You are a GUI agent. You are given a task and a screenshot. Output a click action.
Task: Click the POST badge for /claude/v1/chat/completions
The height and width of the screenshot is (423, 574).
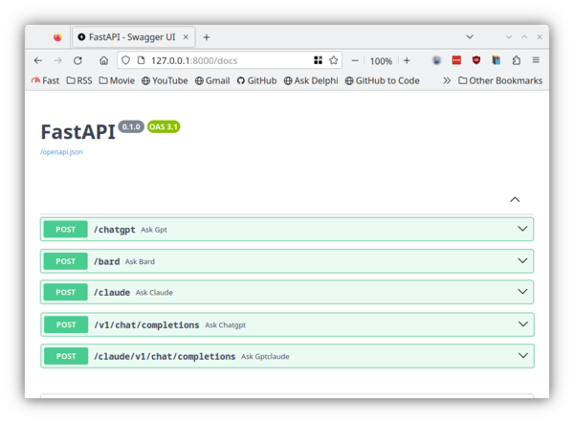(x=66, y=356)
